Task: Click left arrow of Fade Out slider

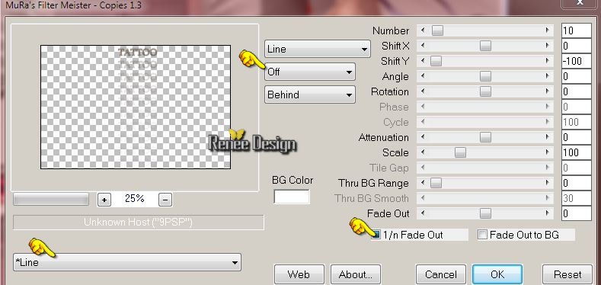Action: pyautogui.click(x=423, y=213)
